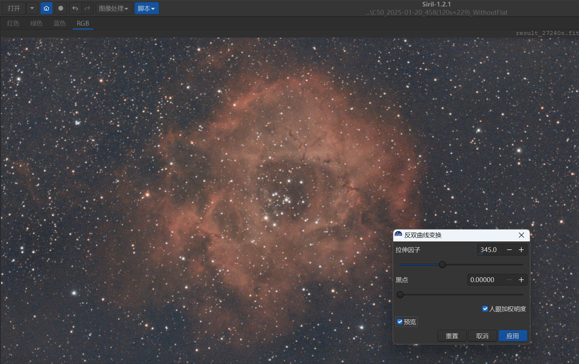Open the 图像处理 dropdown menu
The height and width of the screenshot is (364, 579).
113,8
